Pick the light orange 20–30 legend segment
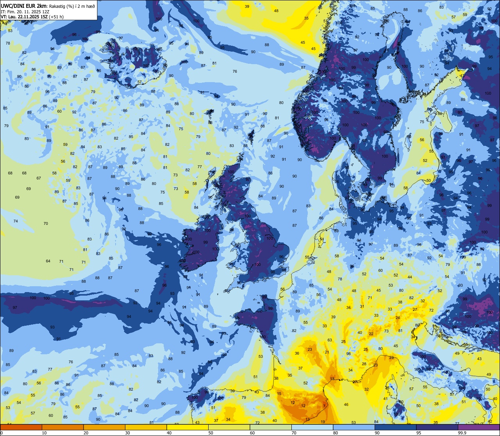This screenshot has width=500, height=436. [x=104, y=427]
